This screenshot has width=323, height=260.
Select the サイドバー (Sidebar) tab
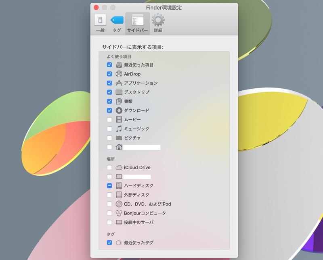(x=137, y=23)
